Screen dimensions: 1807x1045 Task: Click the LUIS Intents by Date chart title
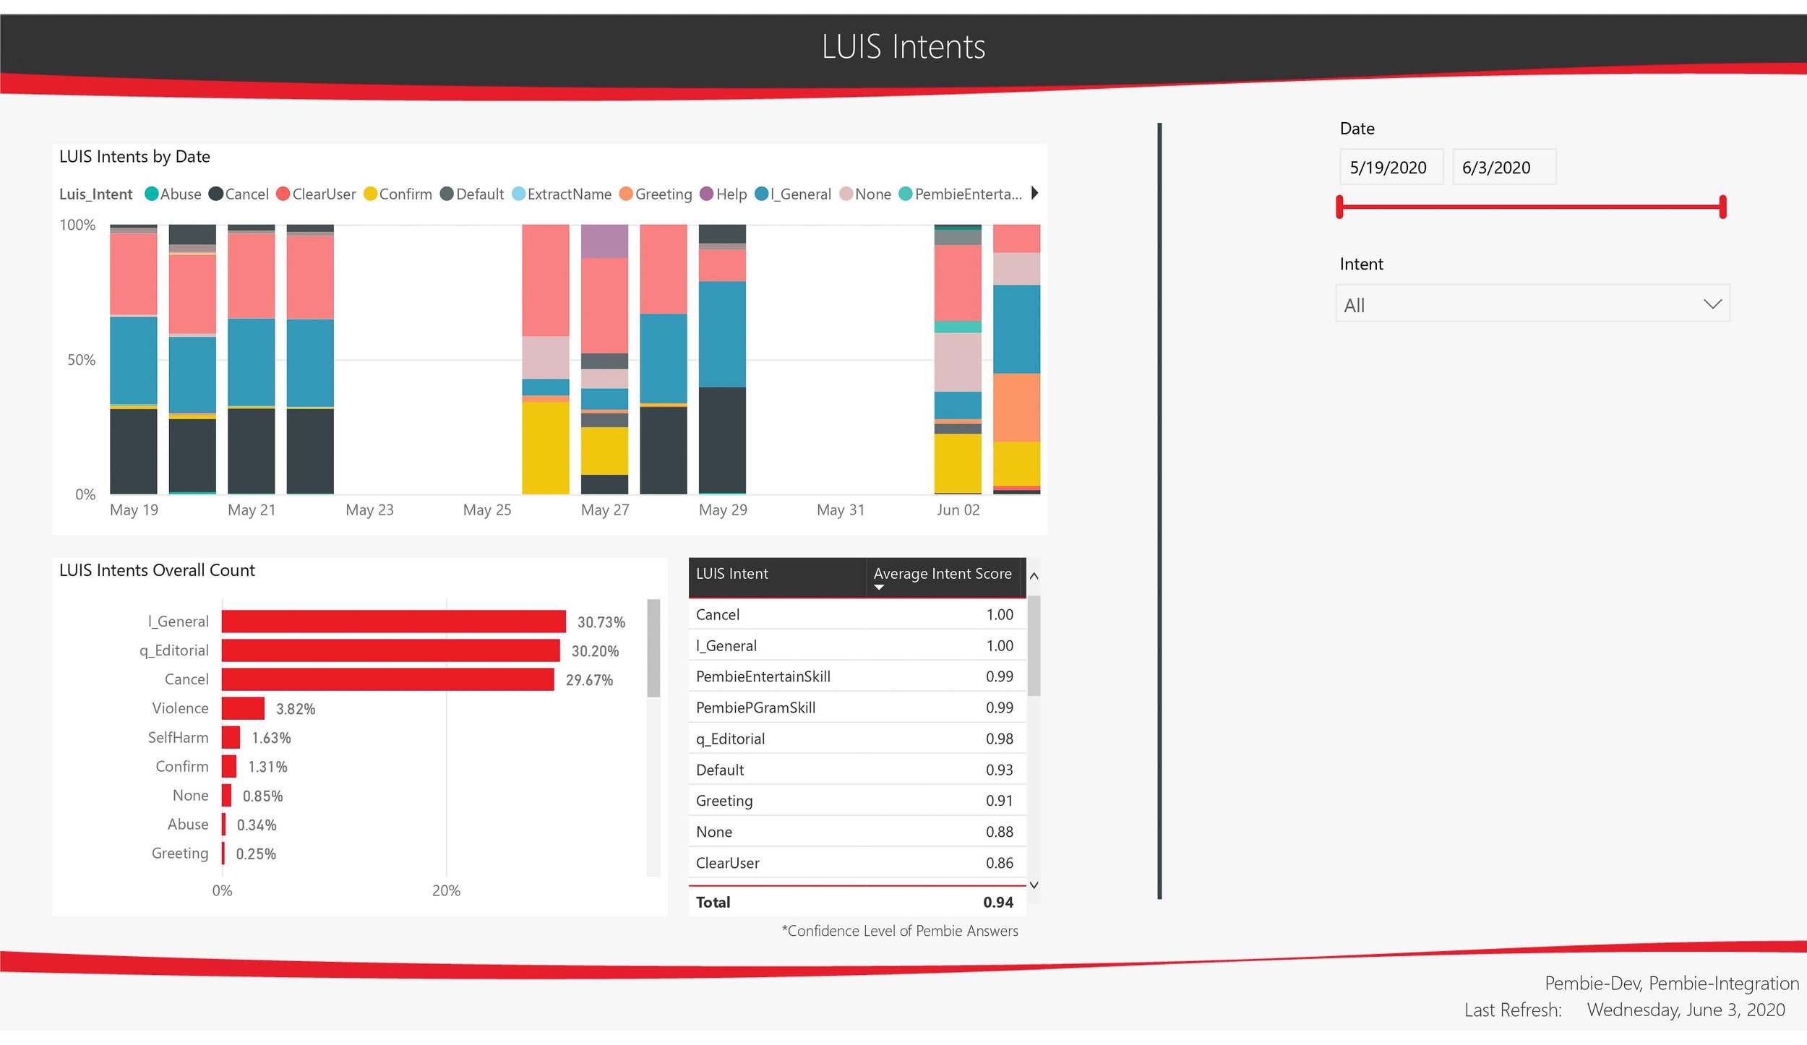click(134, 157)
